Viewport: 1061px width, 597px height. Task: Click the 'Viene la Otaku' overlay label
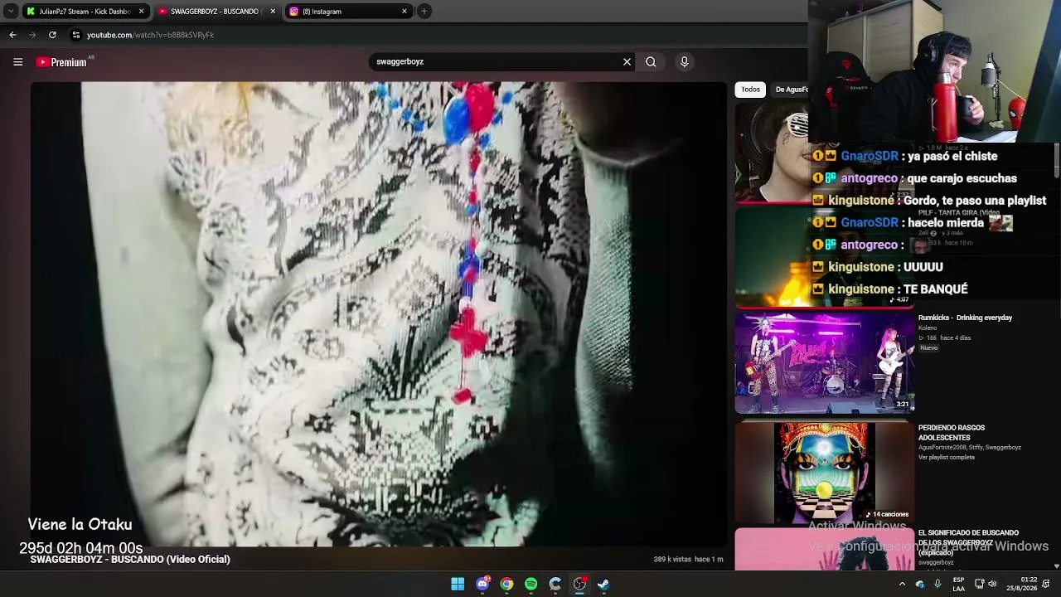[x=80, y=524]
